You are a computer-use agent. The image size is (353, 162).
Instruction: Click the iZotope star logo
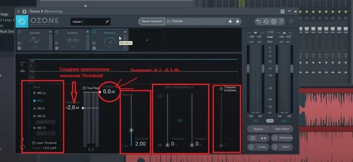tap(291, 21)
